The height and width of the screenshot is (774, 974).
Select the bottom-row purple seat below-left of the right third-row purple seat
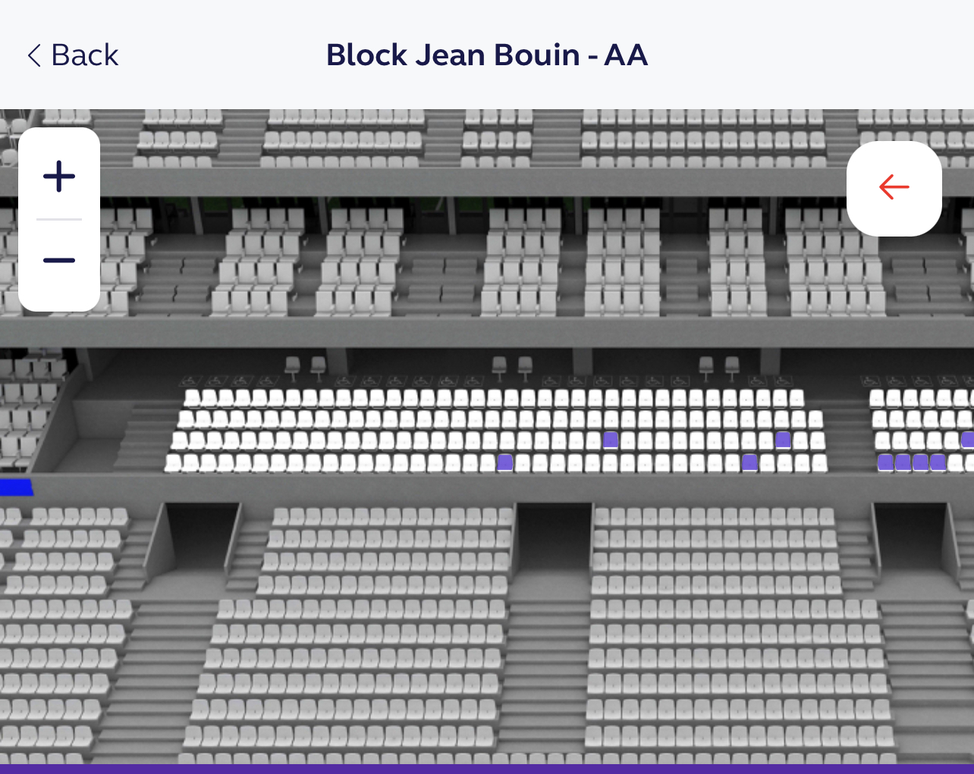click(x=749, y=462)
